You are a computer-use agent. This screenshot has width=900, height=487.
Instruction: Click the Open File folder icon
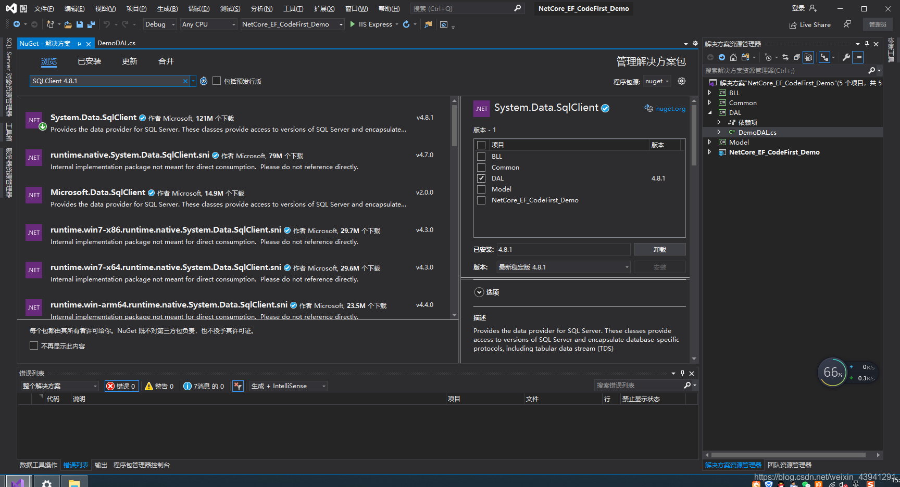(68, 24)
